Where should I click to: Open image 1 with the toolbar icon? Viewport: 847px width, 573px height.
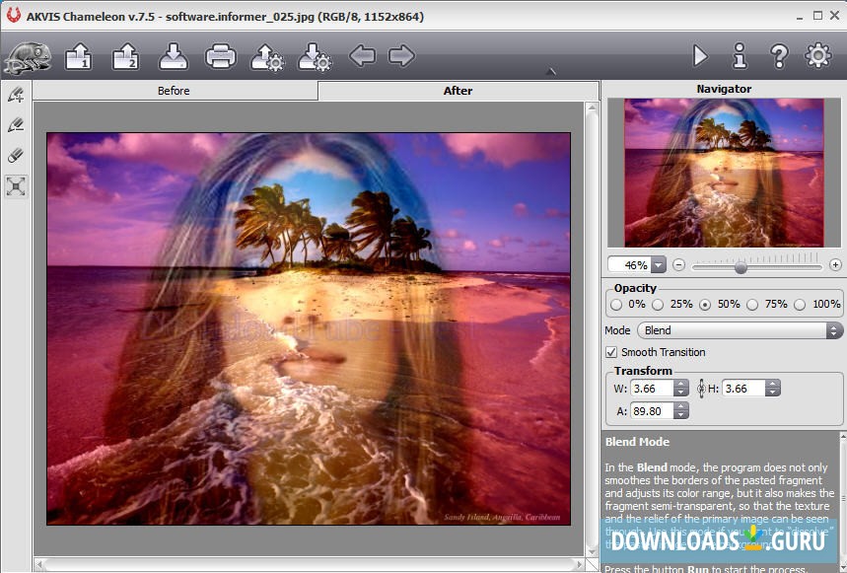point(79,56)
